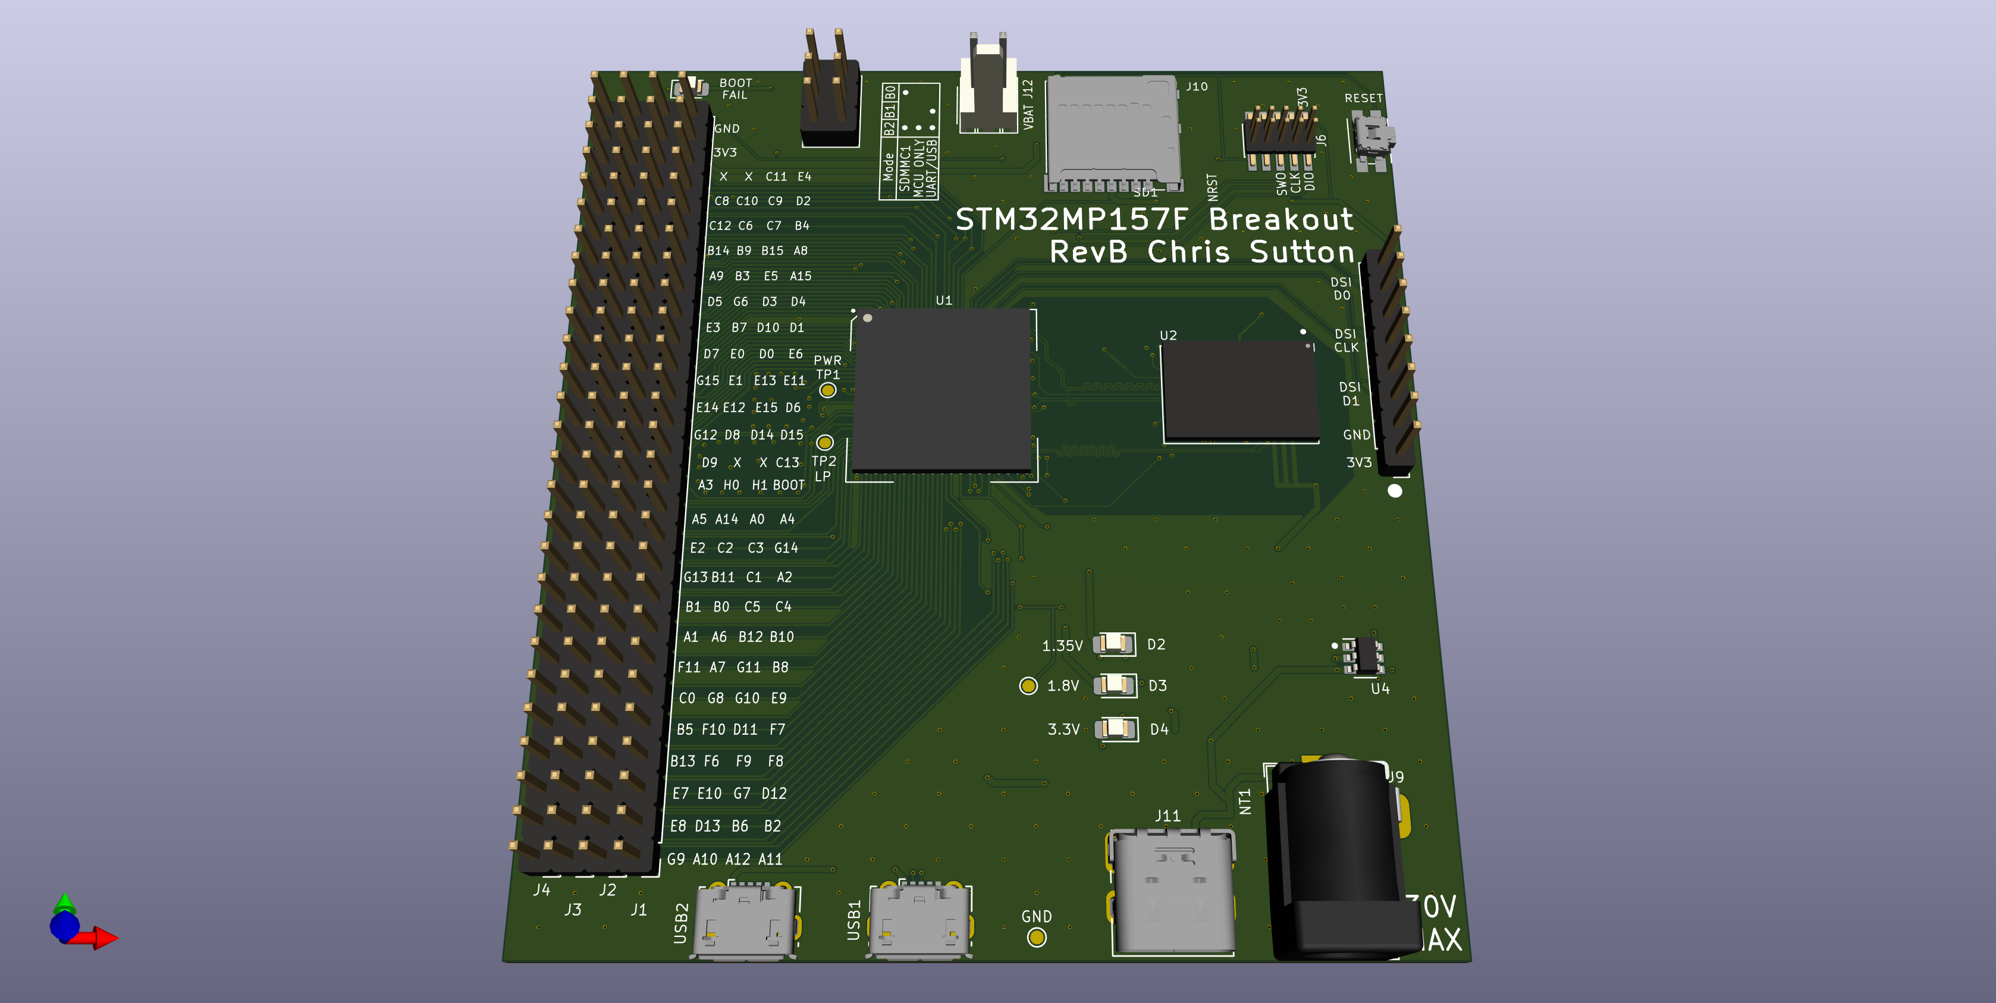The width and height of the screenshot is (1996, 1003).
Task: Click the white mounting dot below the DSI header
Action: [x=1395, y=491]
